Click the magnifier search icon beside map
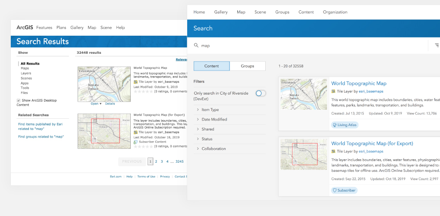Viewport: 440px width, 216px height. click(x=196, y=45)
